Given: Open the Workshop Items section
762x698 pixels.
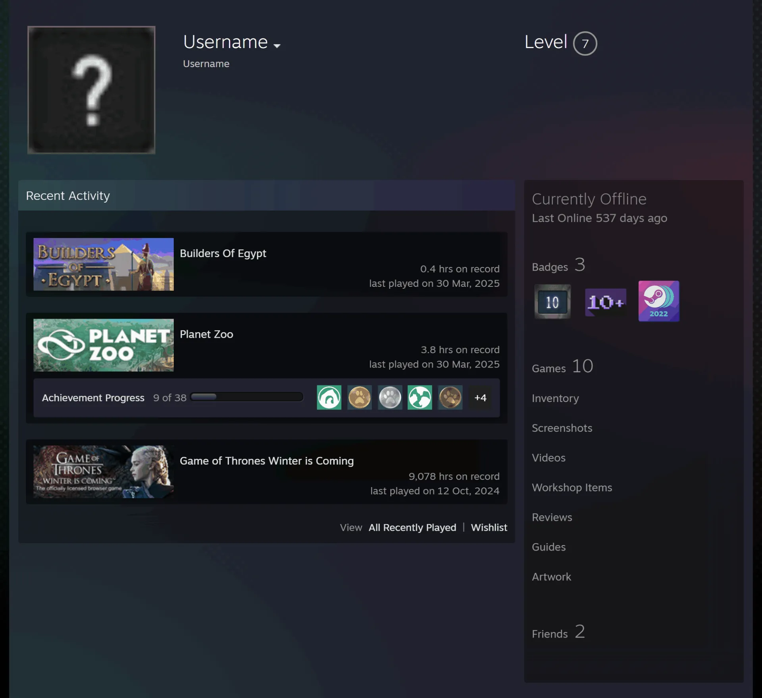Looking at the screenshot, I should coord(572,487).
